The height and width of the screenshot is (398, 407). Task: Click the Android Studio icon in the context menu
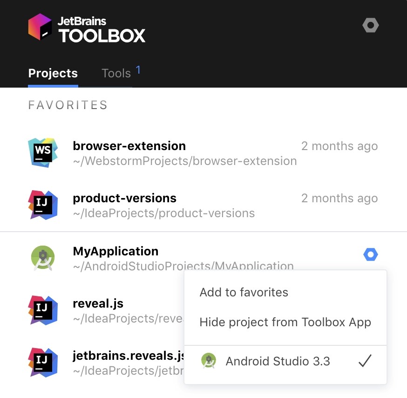click(x=209, y=361)
